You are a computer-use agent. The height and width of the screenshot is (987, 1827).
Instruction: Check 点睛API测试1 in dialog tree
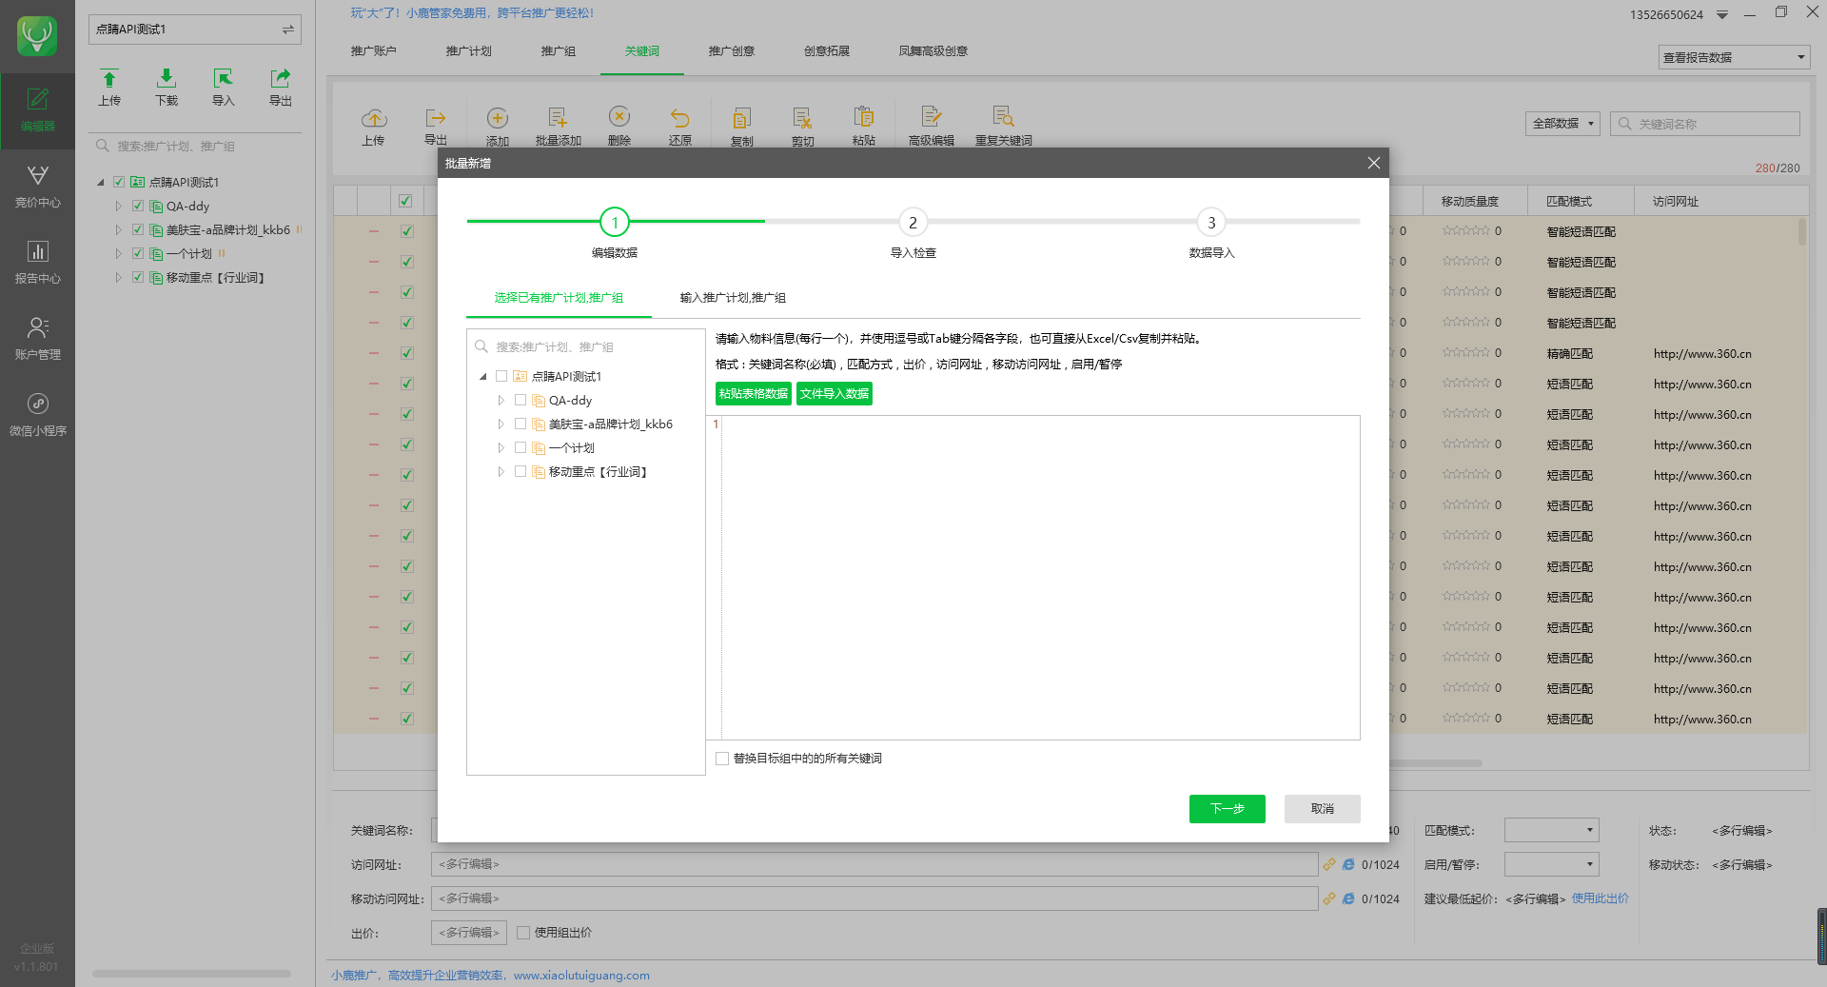(501, 376)
